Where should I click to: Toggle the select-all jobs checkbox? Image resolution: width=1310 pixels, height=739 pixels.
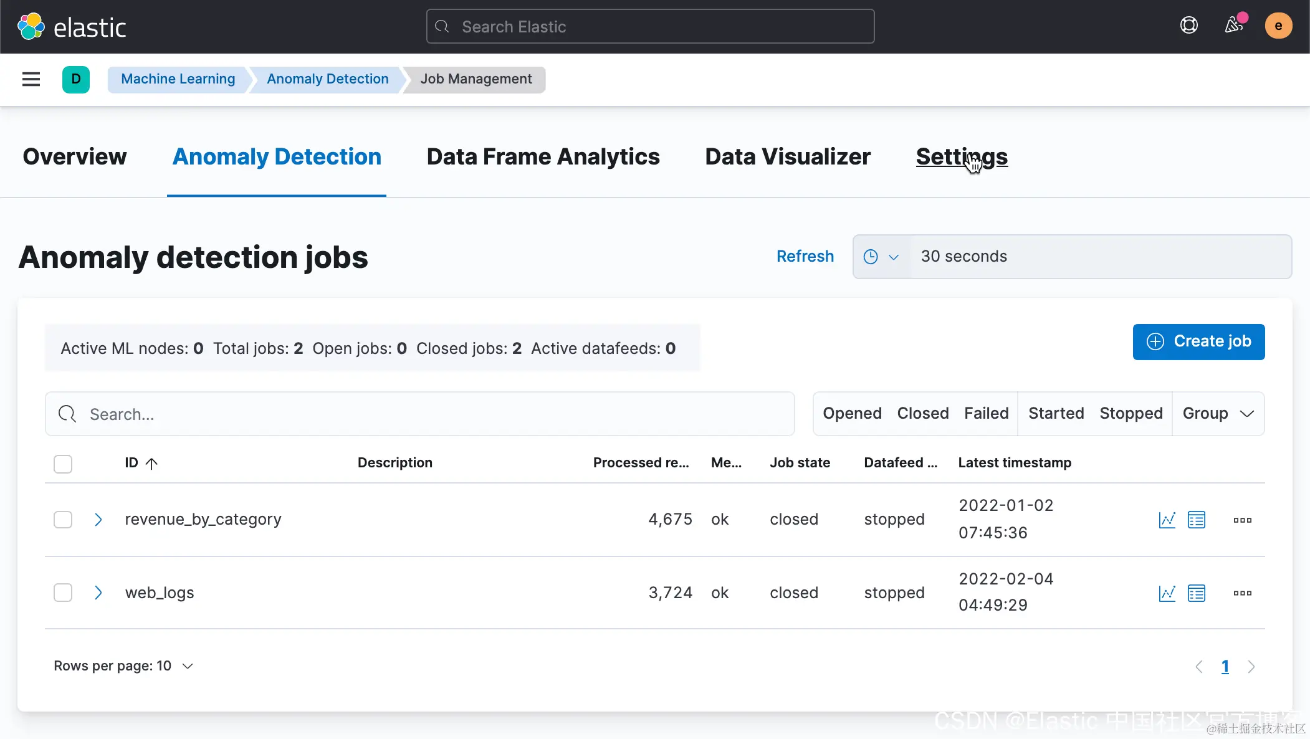(63, 464)
